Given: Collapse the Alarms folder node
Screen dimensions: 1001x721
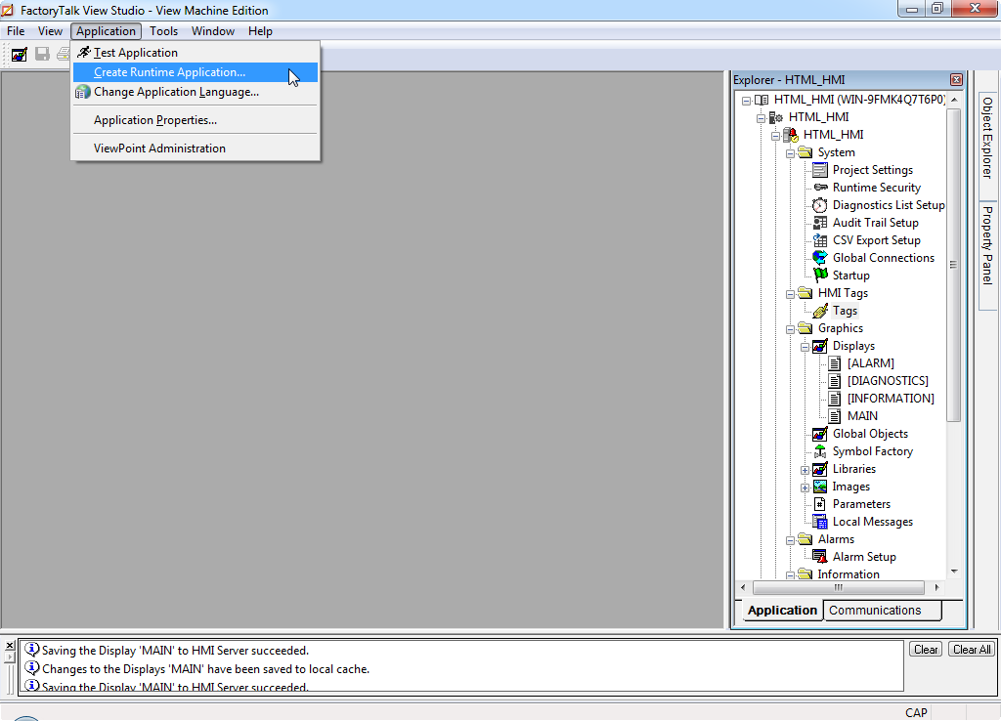Looking at the screenshot, I should pyautogui.click(x=790, y=540).
